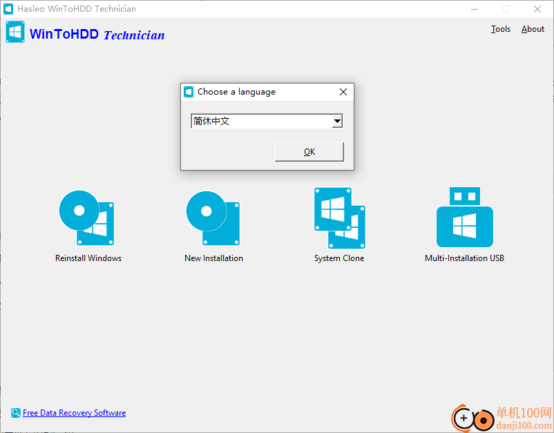Click the System Clone icon
554x433 pixels.
340,218
